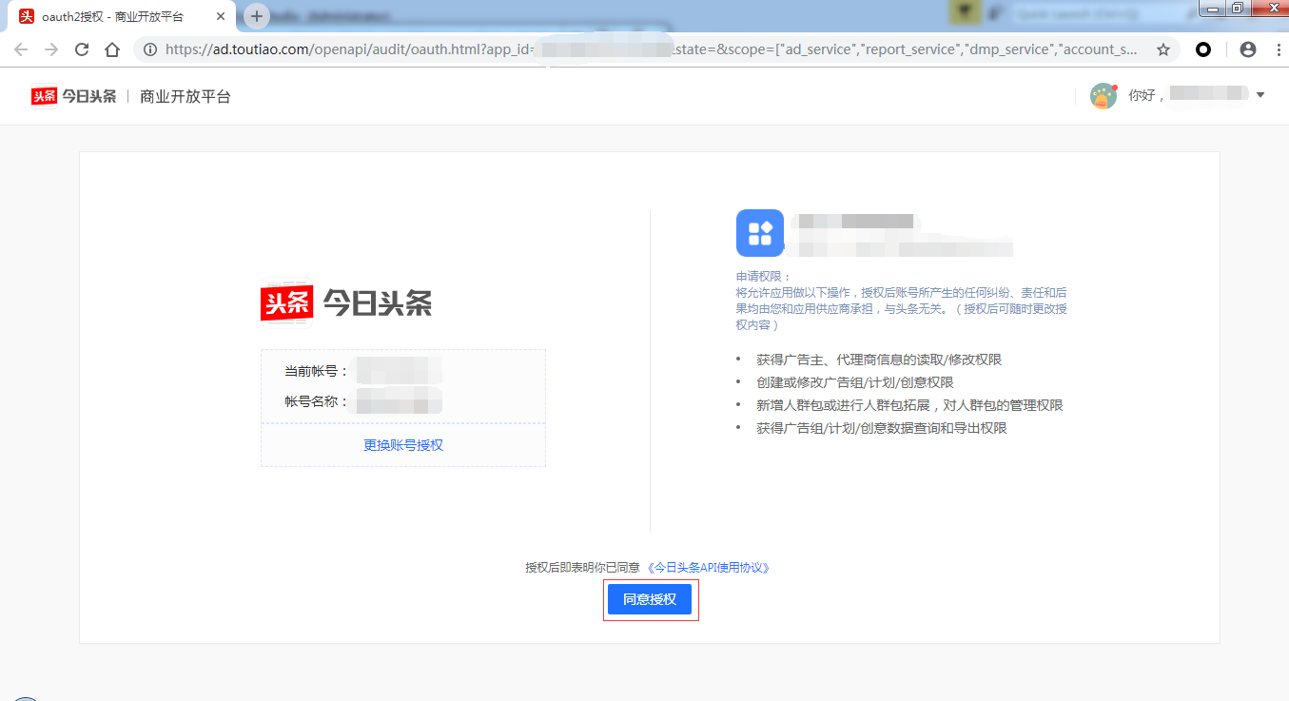This screenshot has width=1289, height=701.
Task: Bookmark this page with the star icon
Action: click(1162, 49)
